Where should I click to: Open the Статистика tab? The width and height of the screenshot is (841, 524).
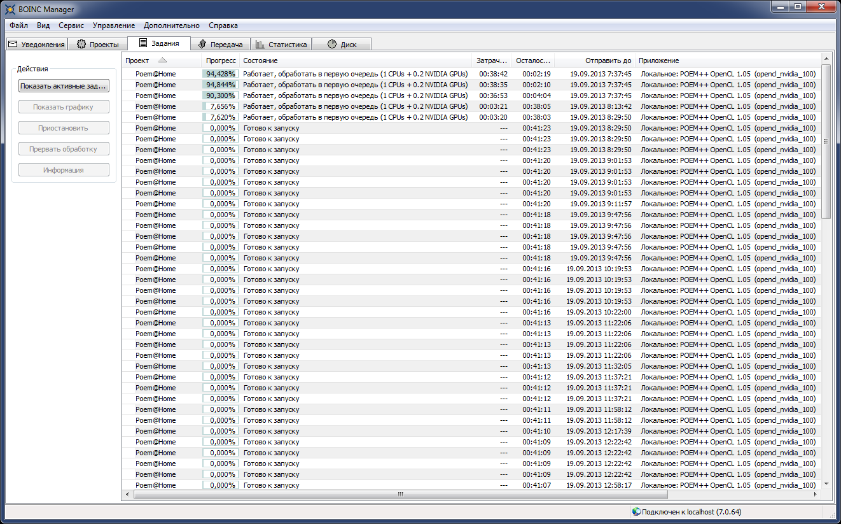click(281, 44)
